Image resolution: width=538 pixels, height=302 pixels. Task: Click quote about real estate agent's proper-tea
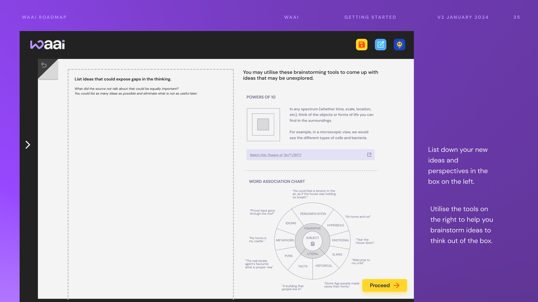pyautogui.click(x=259, y=264)
